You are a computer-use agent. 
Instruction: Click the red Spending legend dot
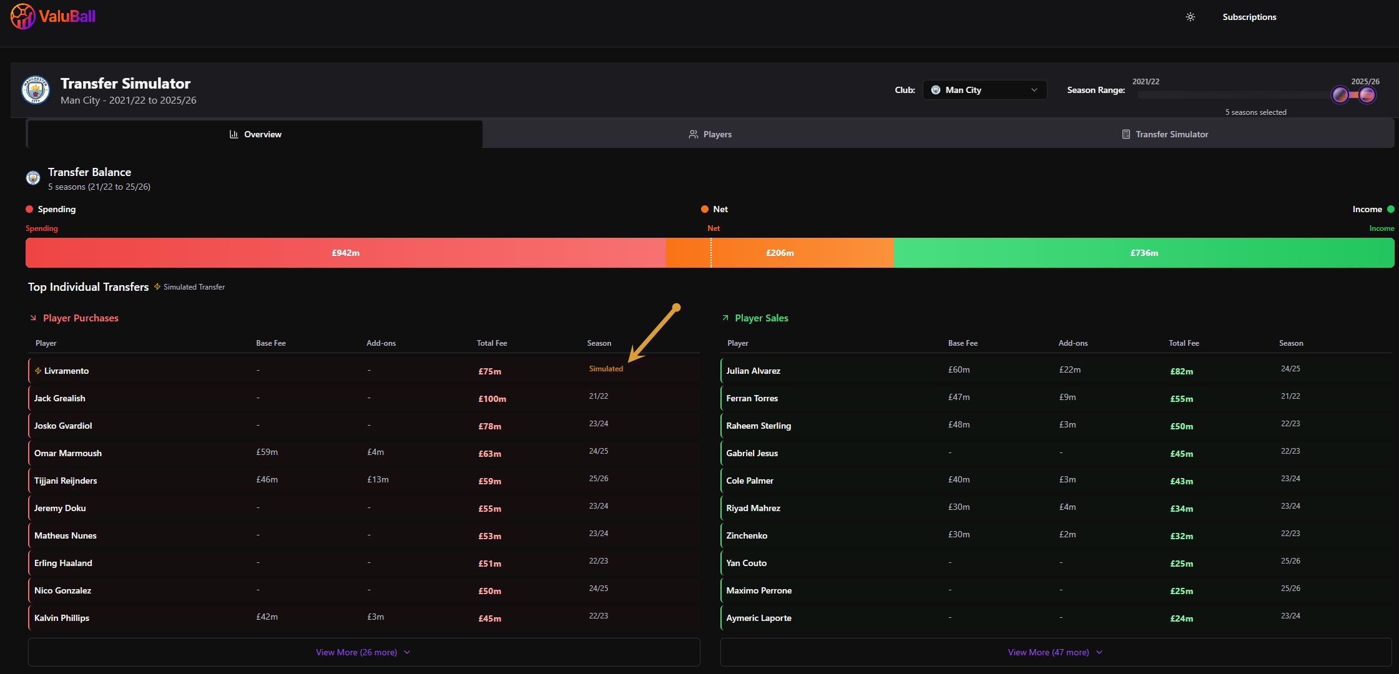coord(29,209)
